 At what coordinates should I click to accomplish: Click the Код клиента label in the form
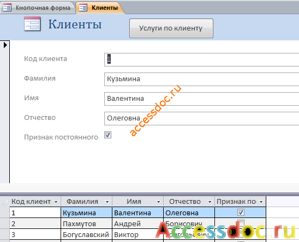45,59
